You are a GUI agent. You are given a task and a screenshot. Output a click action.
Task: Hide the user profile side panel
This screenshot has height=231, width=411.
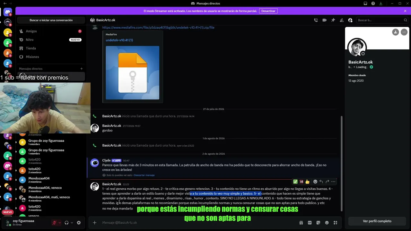(350, 20)
